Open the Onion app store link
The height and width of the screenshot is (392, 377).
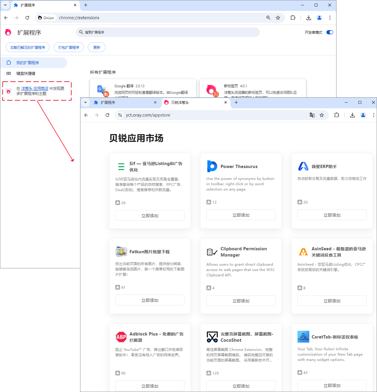click(x=35, y=88)
